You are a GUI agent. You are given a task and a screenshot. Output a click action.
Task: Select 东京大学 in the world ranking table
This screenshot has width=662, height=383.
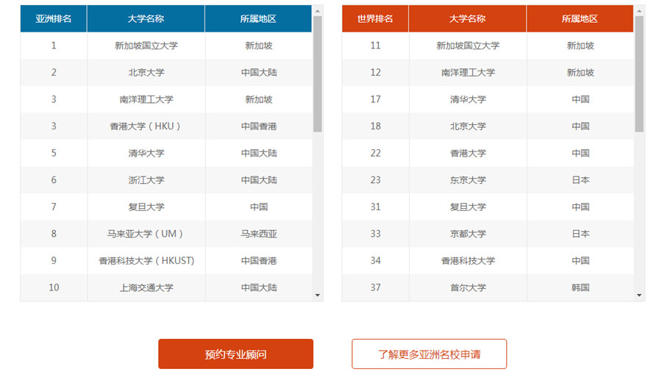click(x=468, y=180)
